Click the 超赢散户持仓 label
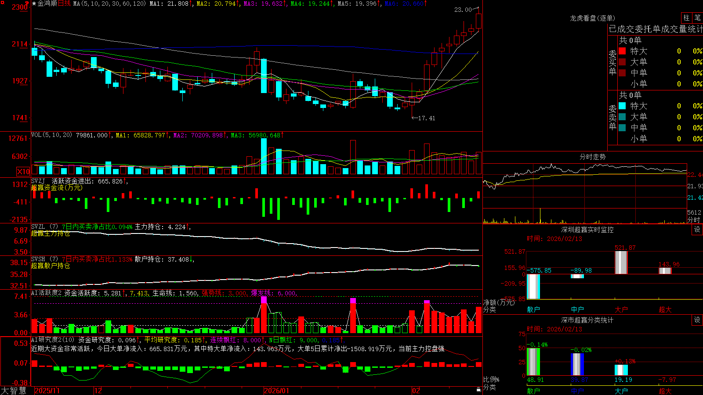 51,266
